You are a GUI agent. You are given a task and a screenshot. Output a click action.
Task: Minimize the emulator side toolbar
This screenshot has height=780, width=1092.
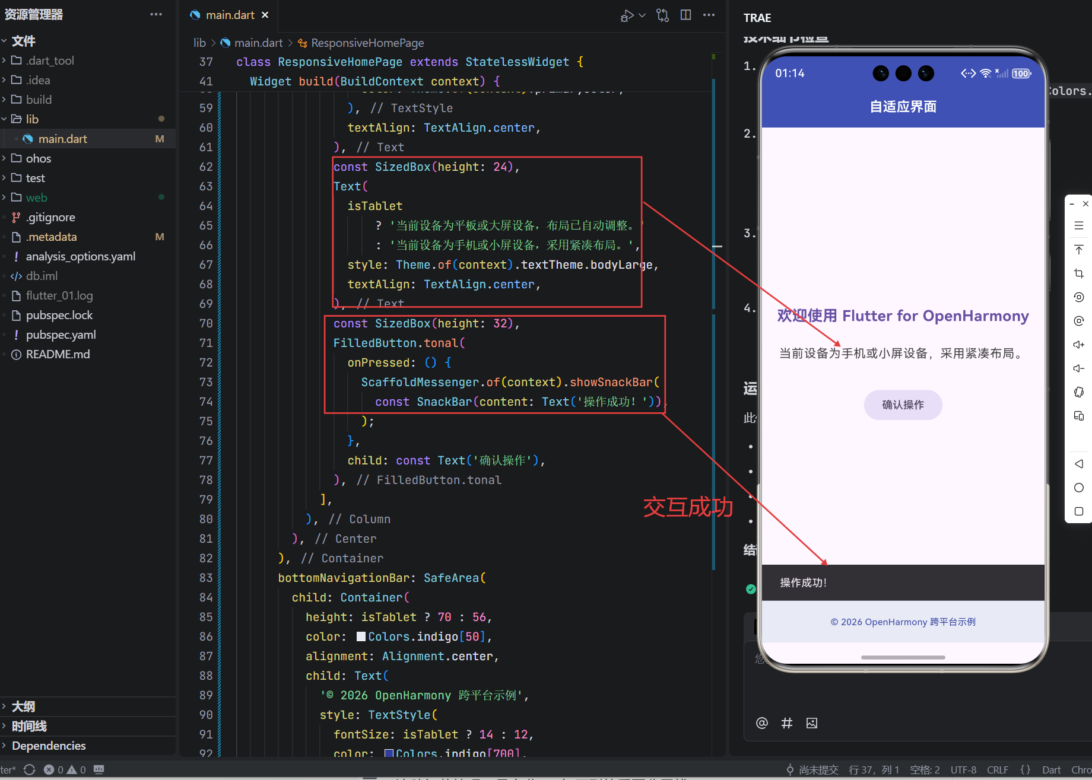pos(1072,204)
